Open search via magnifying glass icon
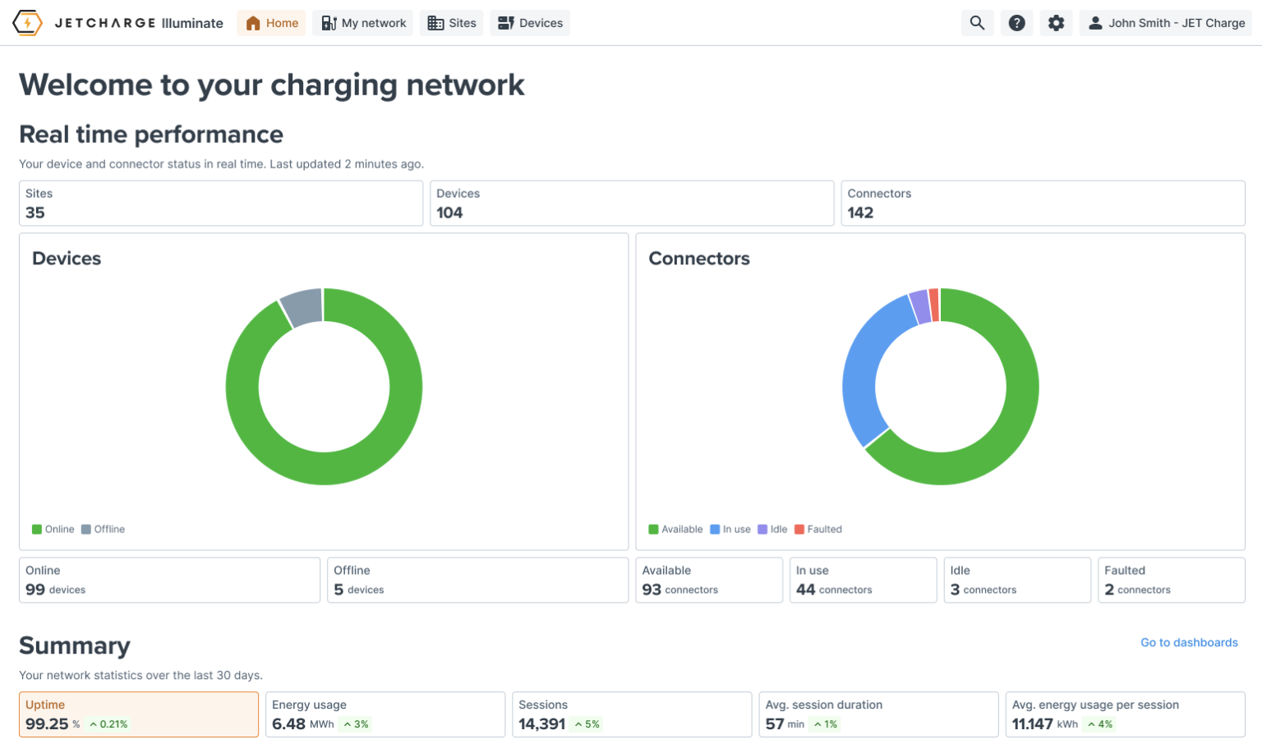The height and width of the screenshot is (744, 1262). pos(977,23)
